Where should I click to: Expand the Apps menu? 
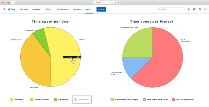(89, 9)
